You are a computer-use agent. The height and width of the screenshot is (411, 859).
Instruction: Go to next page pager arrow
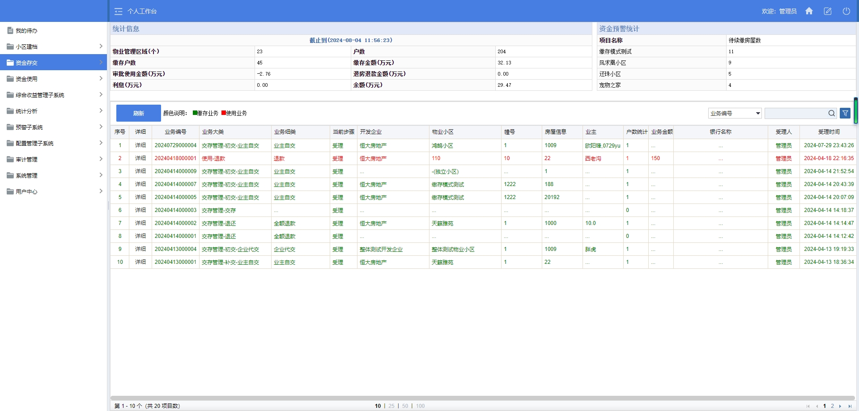[x=840, y=406]
